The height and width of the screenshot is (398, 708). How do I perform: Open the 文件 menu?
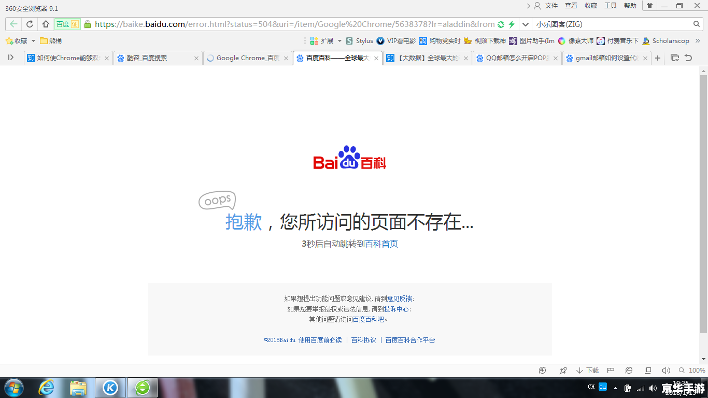pos(551,6)
